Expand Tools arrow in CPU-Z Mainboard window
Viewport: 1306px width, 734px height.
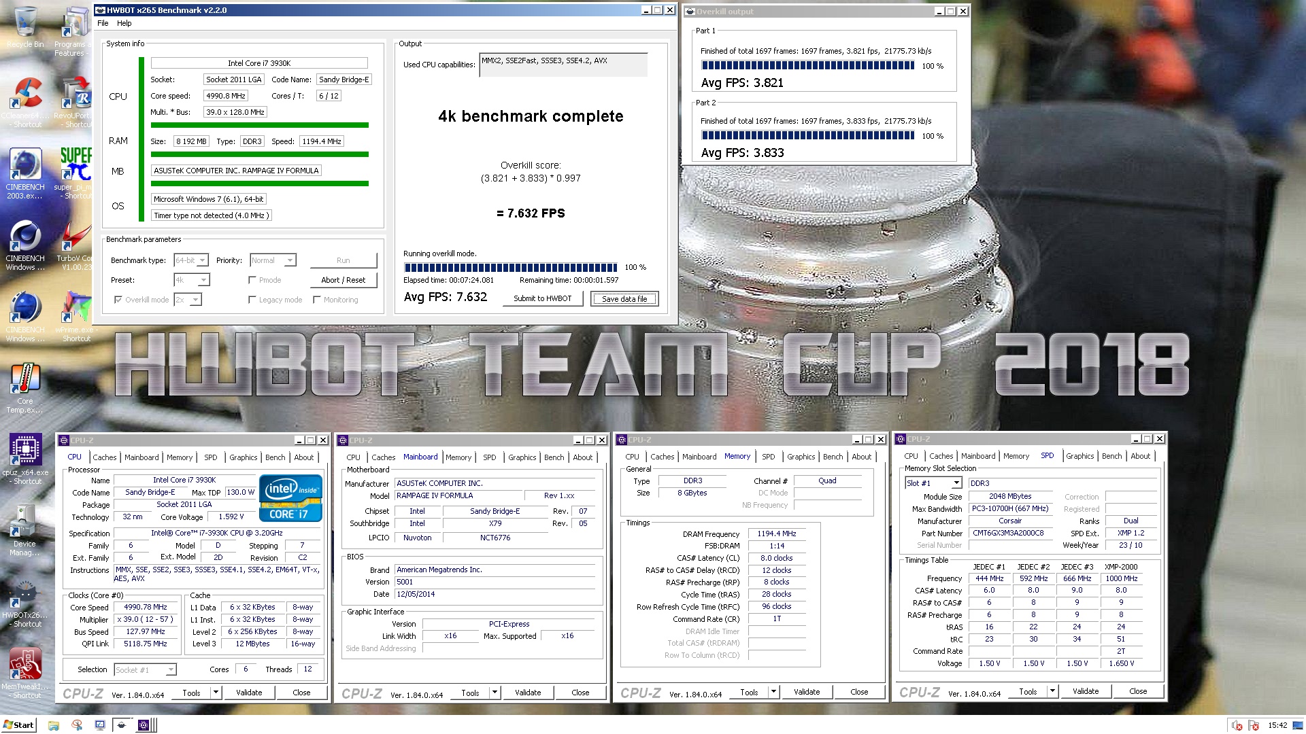point(495,693)
